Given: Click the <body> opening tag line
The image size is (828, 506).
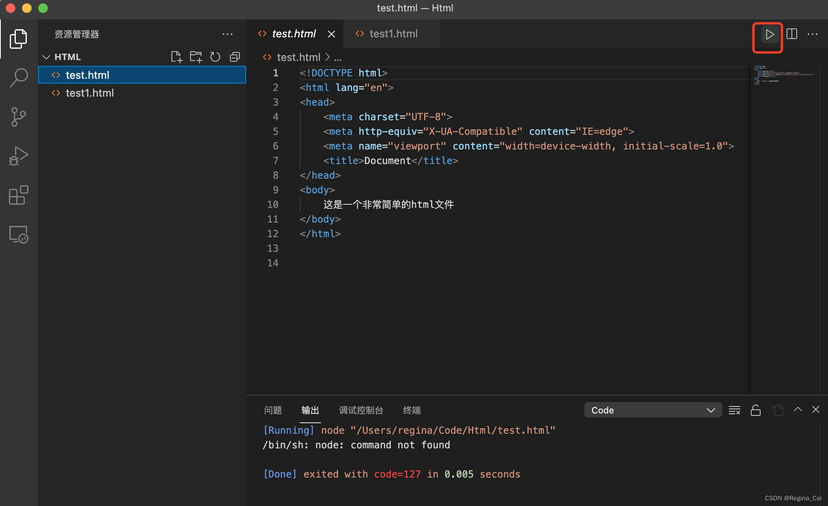Looking at the screenshot, I should pos(317,190).
